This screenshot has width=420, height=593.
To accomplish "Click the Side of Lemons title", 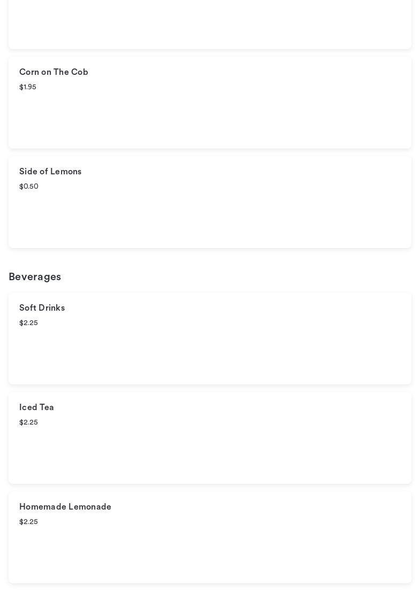I will coord(50,172).
